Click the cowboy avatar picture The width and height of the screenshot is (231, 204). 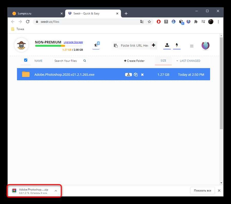pyautogui.click(x=21, y=45)
